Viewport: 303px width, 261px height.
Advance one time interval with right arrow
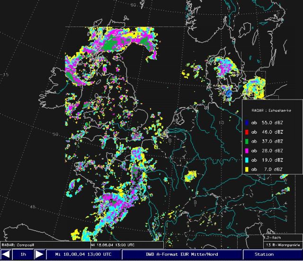click(x=39, y=255)
